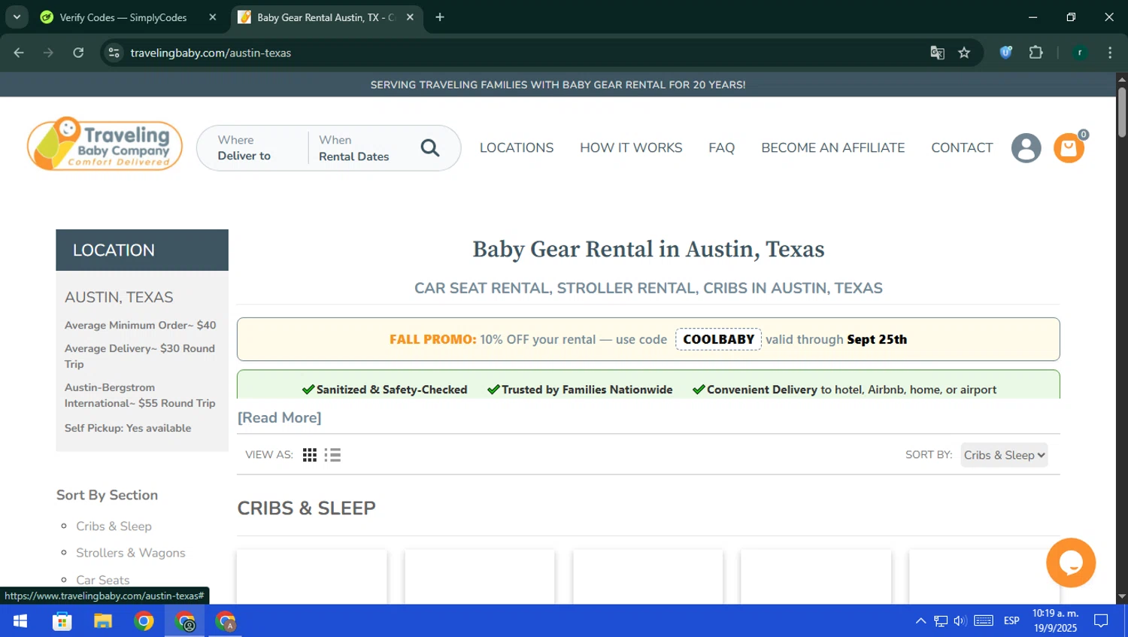Click the Windows Start button
Image resolution: width=1128 pixels, height=637 pixels.
[x=20, y=621]
